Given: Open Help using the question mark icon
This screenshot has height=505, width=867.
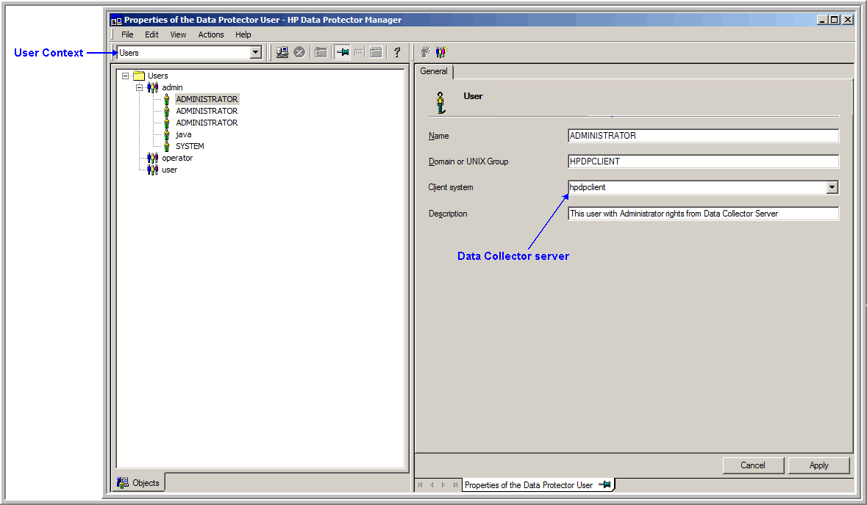Looking at the screenshot, I should (396, 51).
